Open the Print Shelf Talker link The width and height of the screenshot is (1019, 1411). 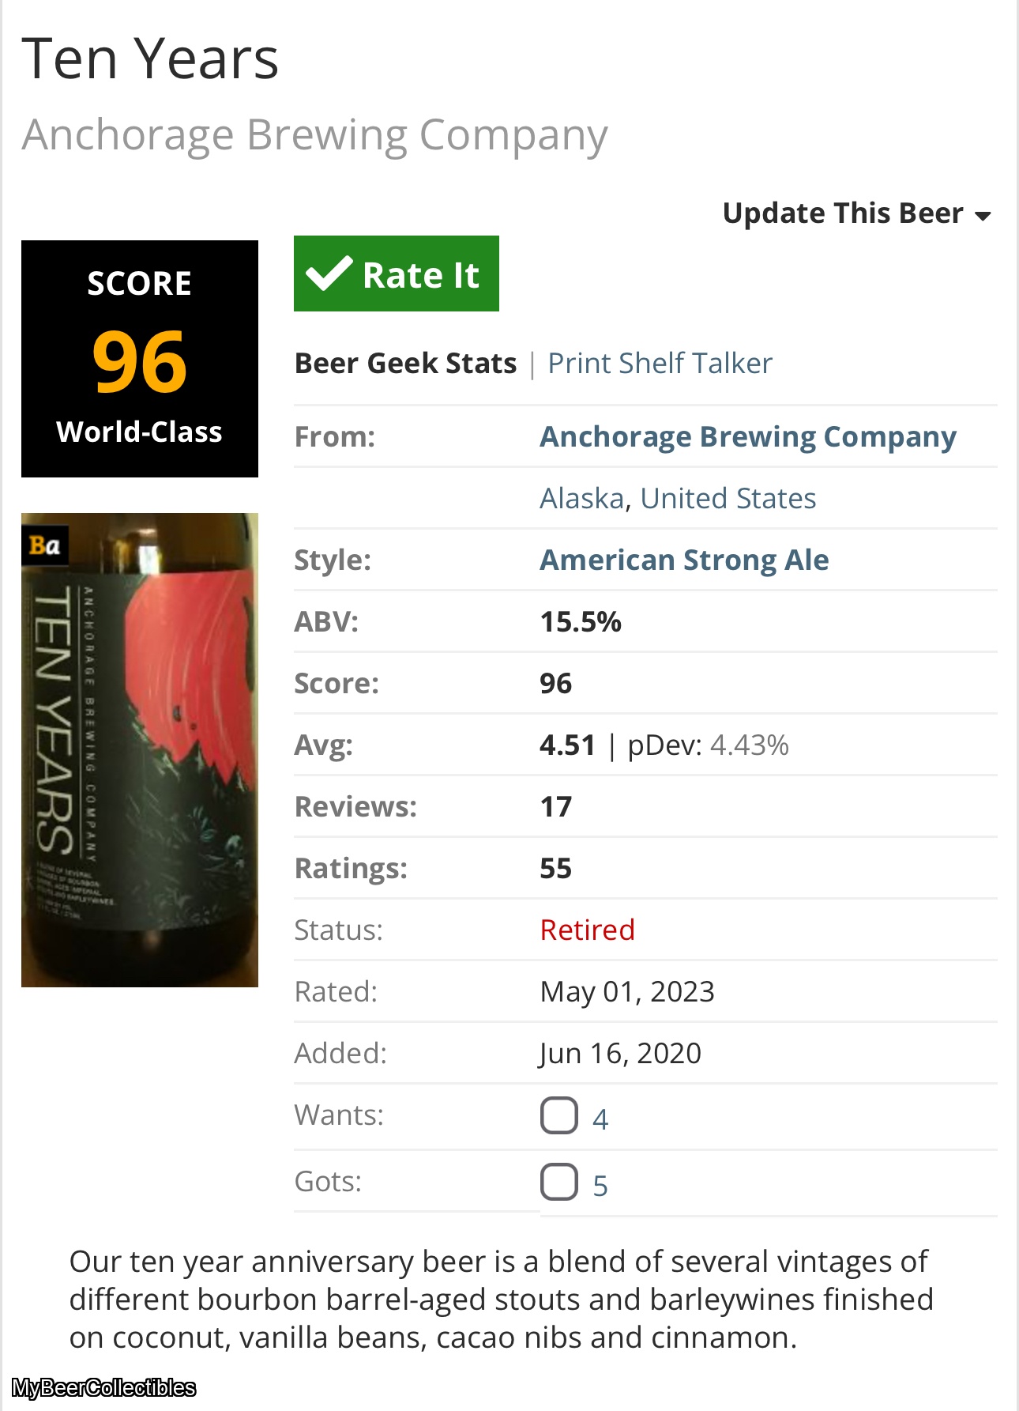[660, 363]
